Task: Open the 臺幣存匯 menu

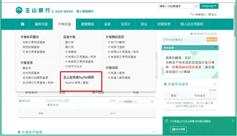Action: click(x=41, y=24)
